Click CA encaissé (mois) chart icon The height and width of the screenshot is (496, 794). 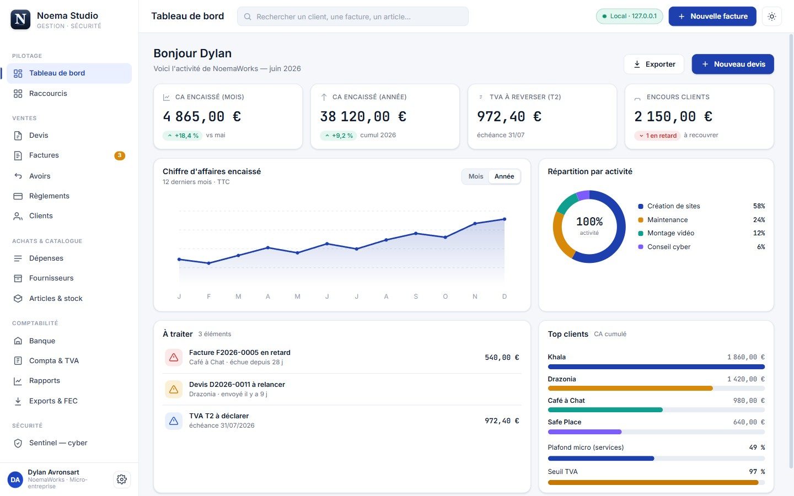point(167,97)
